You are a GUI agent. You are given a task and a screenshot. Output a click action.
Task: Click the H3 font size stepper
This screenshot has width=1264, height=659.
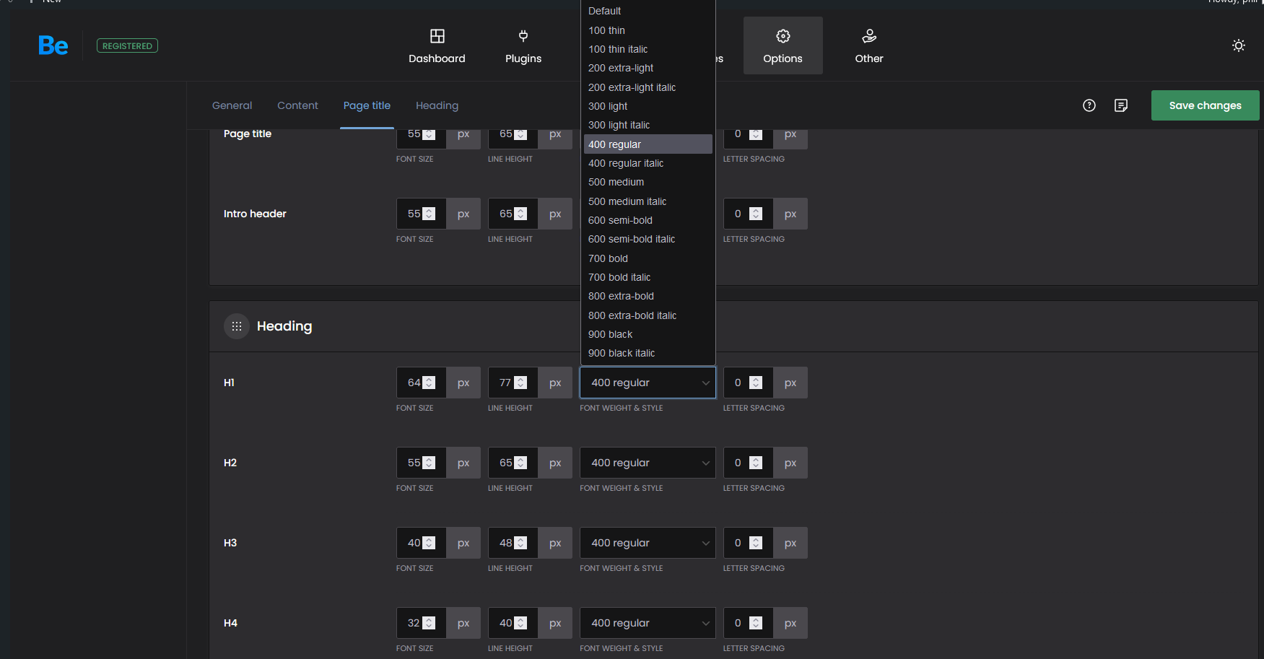coord(429,543)
